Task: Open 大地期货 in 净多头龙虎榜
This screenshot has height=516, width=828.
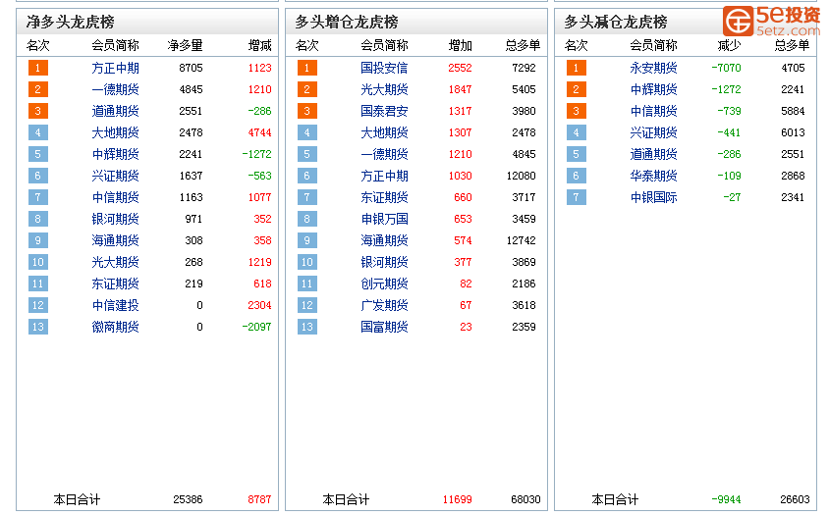Action: click(x=115, y=133)
